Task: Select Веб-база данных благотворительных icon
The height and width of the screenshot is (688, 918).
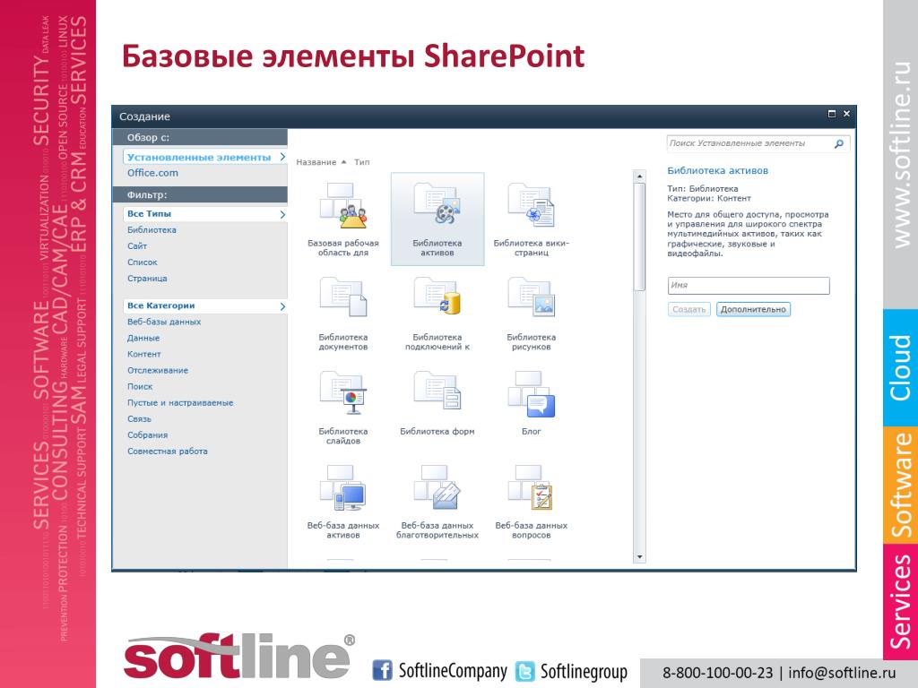Action: 437,487
